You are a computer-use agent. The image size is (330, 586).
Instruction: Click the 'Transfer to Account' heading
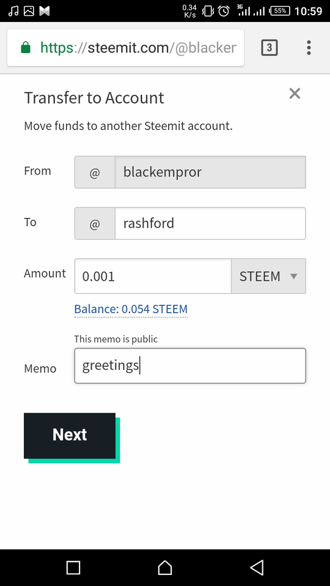[x=94, y=98]
